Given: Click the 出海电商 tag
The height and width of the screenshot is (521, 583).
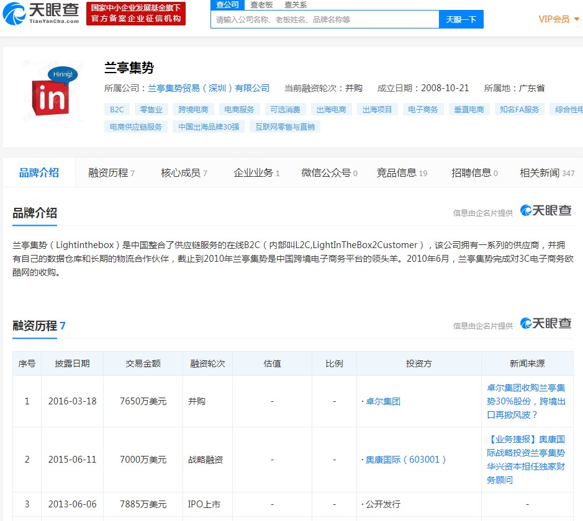Looking at the screenshot, I should tap(332, 110).
